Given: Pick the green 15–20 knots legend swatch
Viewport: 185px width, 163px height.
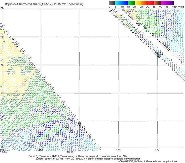Looking at the screenshot, I should 131,3.
